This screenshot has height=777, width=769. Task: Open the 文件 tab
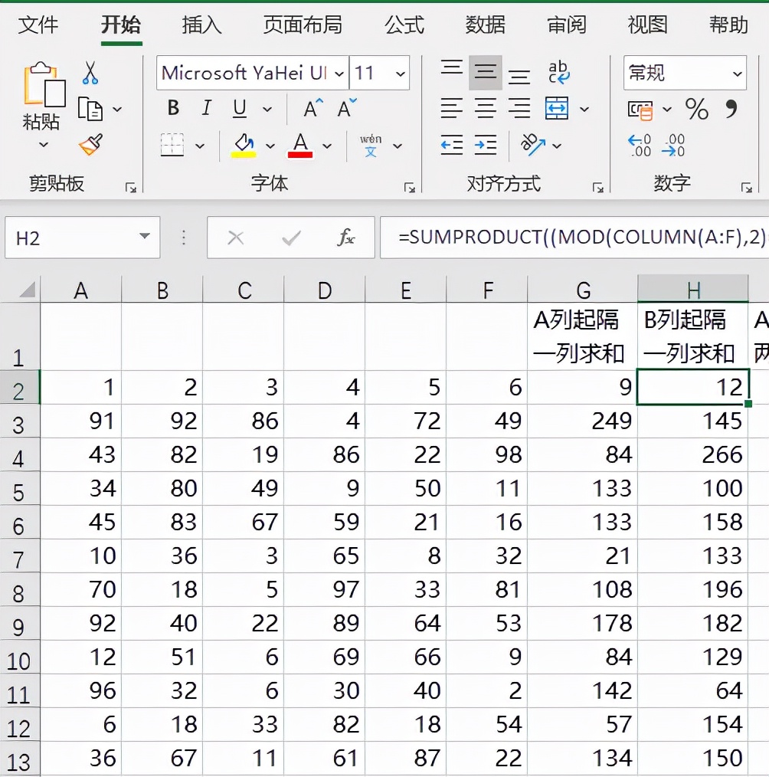pos(38,25)
